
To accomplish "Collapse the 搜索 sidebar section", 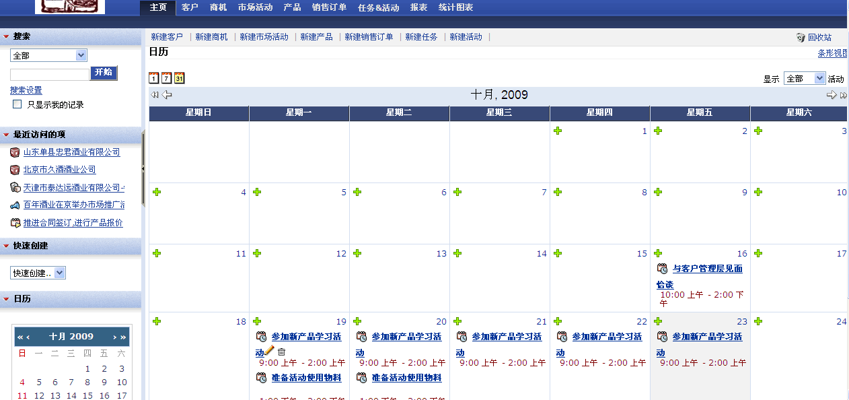I will tap(6, 36).
